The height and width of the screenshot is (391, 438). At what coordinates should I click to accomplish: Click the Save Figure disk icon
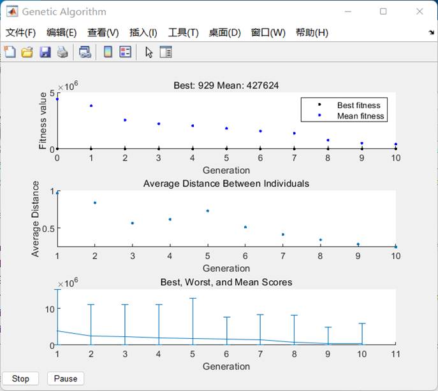point(45,53)
